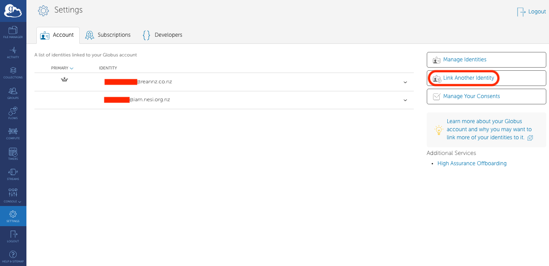Open the High Assurance Offboarding link
Viewport: 549px width, 266px height.
472,163
